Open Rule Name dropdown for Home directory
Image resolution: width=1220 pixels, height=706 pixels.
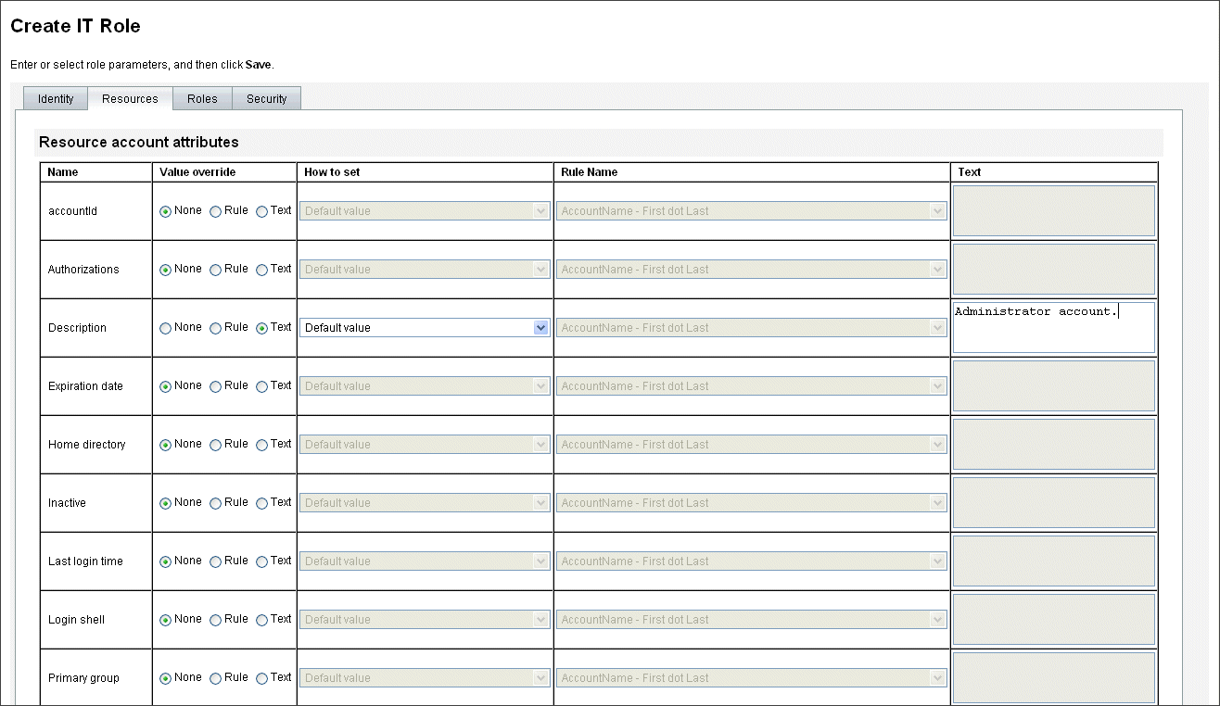point(752,445)
